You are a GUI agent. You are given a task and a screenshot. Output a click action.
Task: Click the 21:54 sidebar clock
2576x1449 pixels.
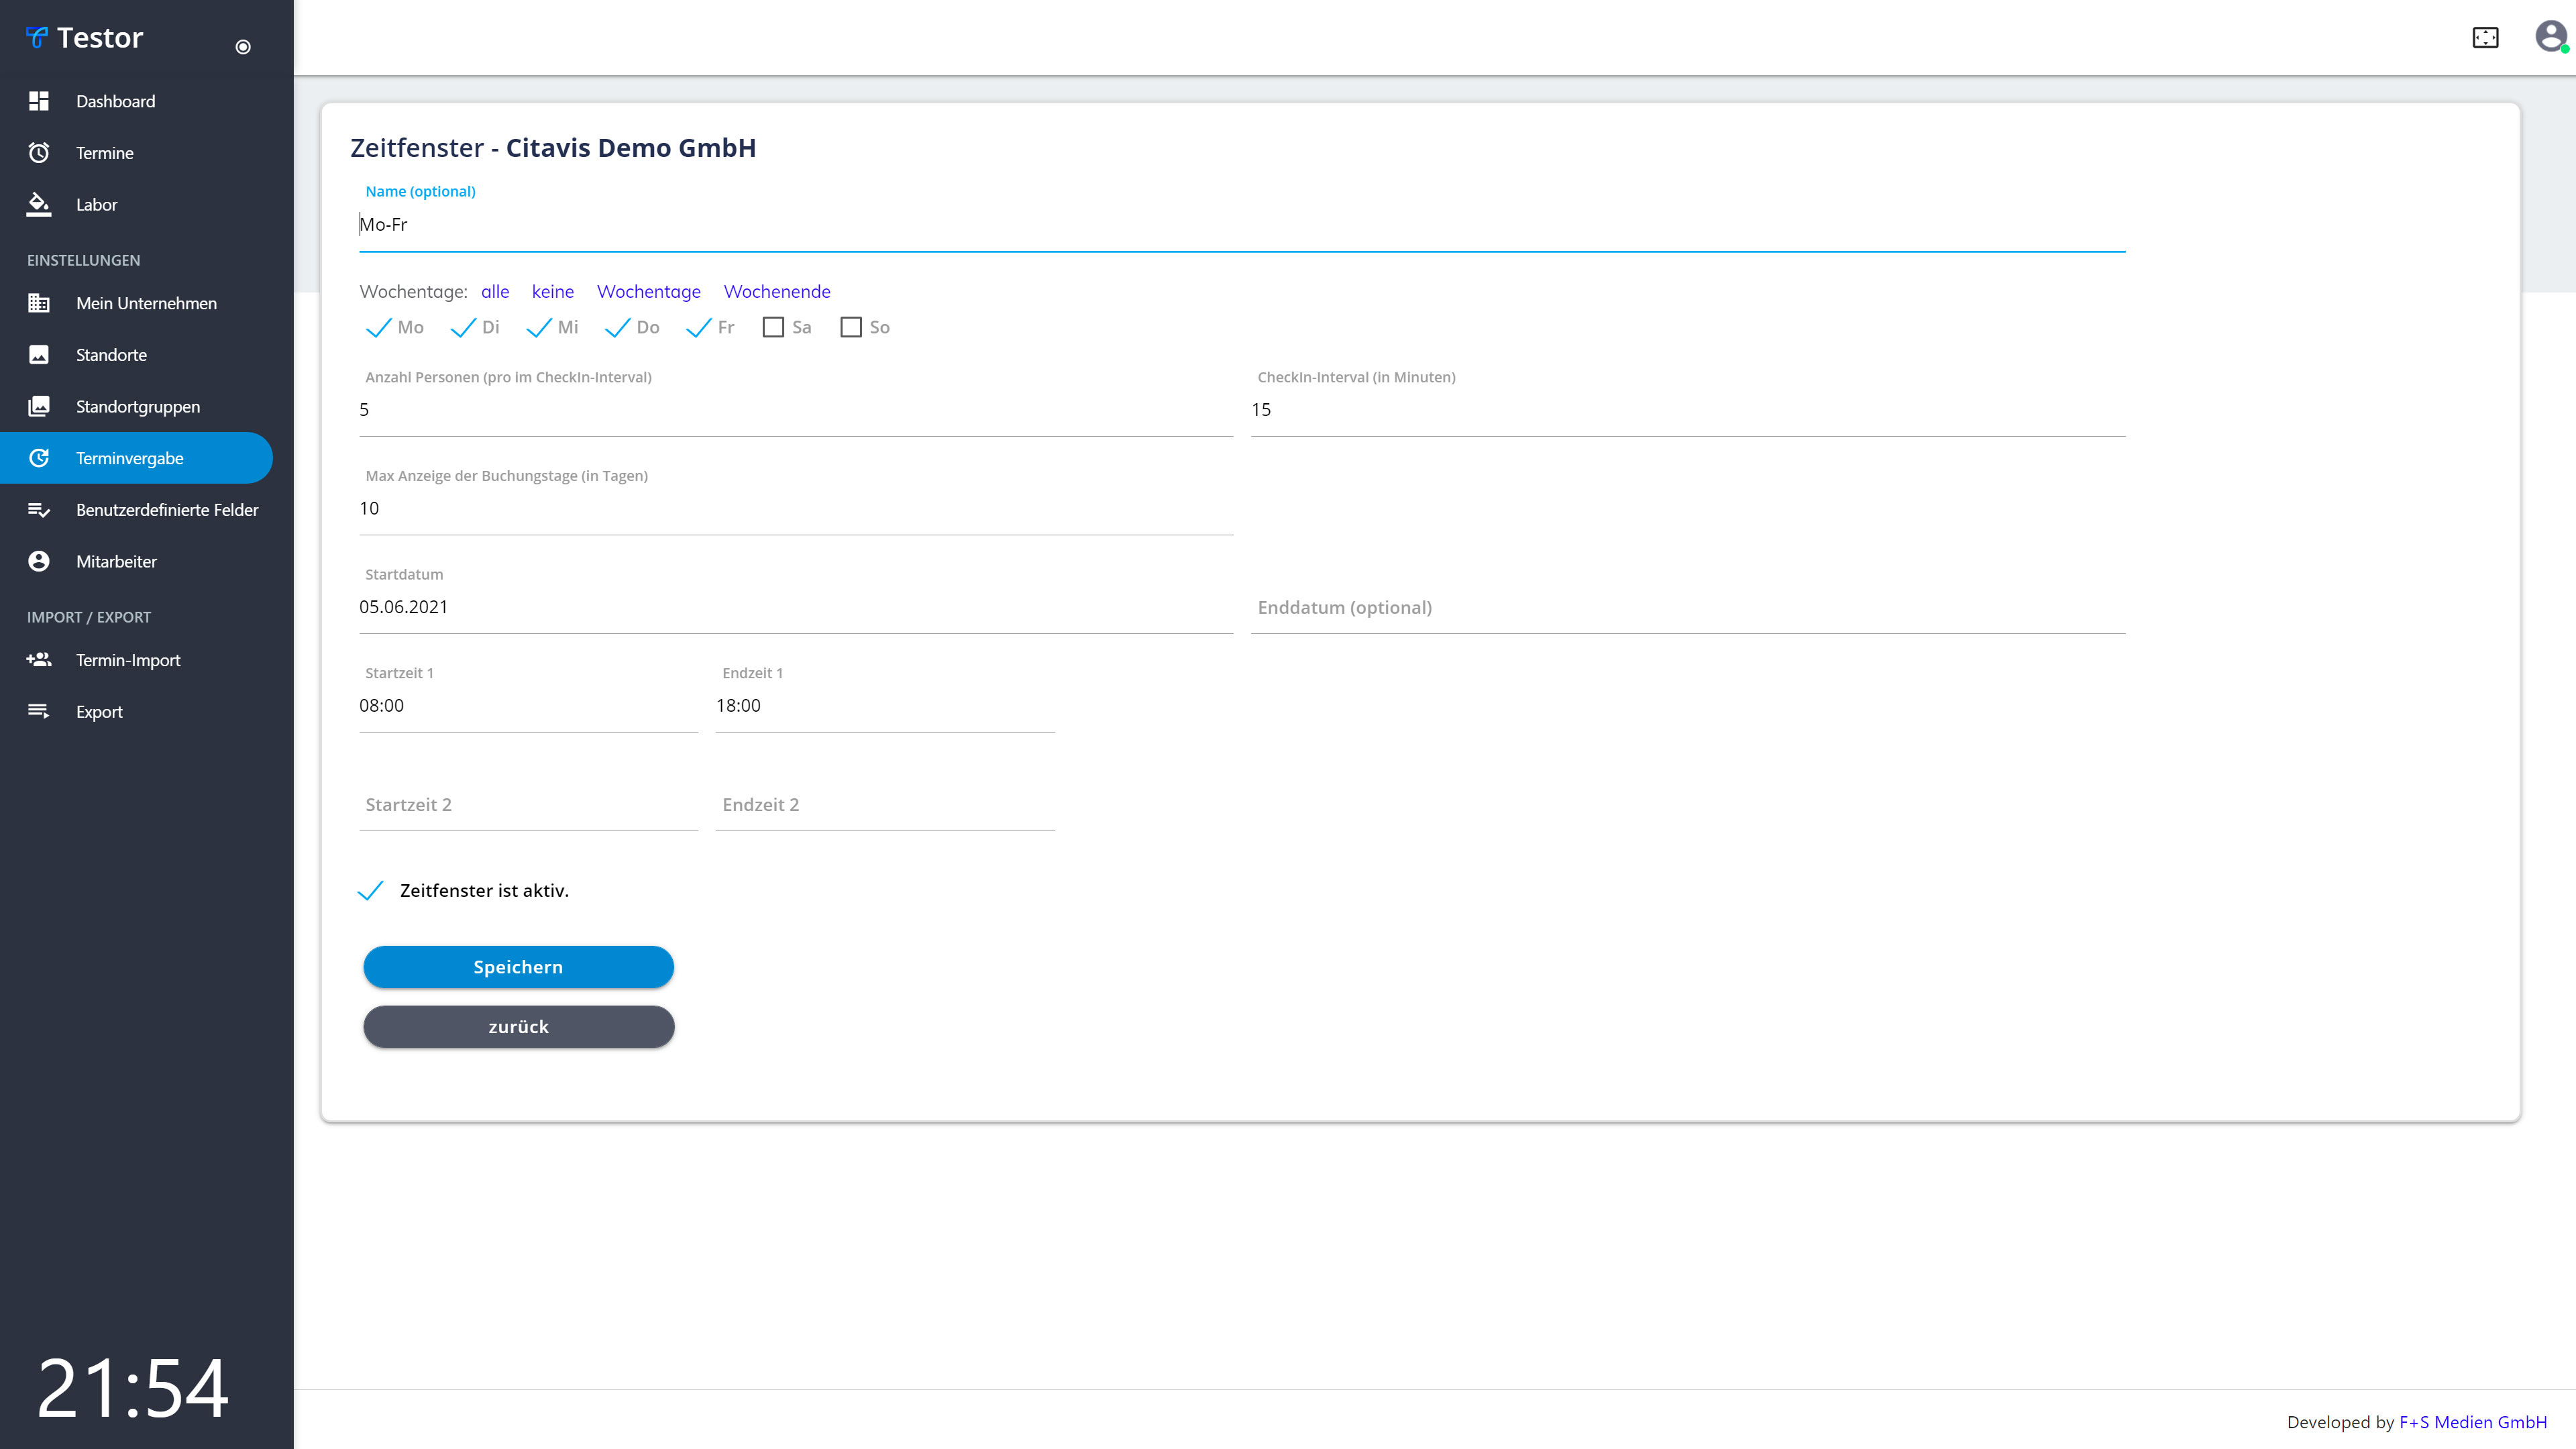(x=133, y=1388)
